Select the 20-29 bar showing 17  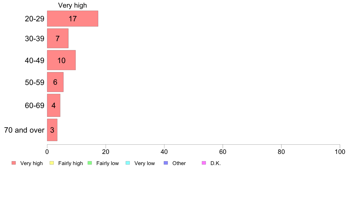[x=73, y=19]
